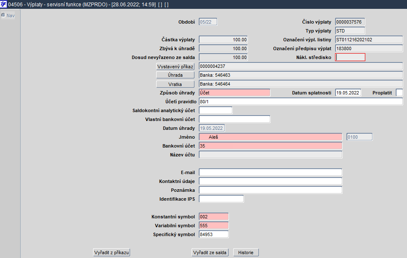
Task: Click the Konstantní symbol field 002
Action: pos(214,216)
